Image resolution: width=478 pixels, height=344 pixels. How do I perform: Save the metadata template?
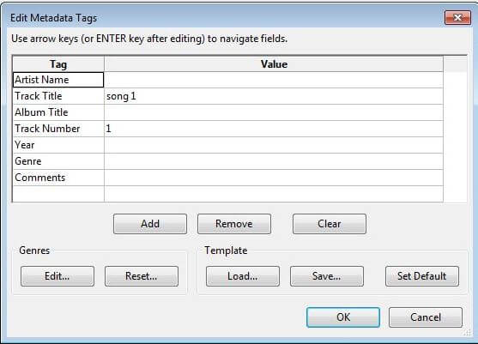[327, 276]
